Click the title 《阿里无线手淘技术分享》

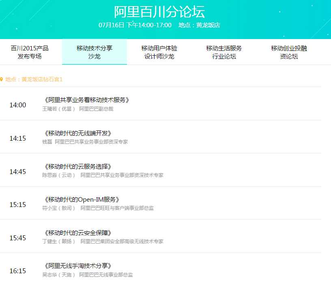(x=78, y=266)
